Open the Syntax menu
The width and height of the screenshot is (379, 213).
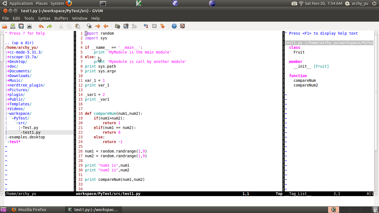[44, 18]
